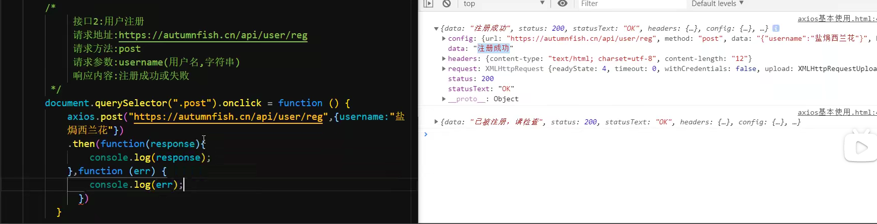The image size is (877, 224).
Task: Click the console.log(response); code line
Action: click(150, 158)
